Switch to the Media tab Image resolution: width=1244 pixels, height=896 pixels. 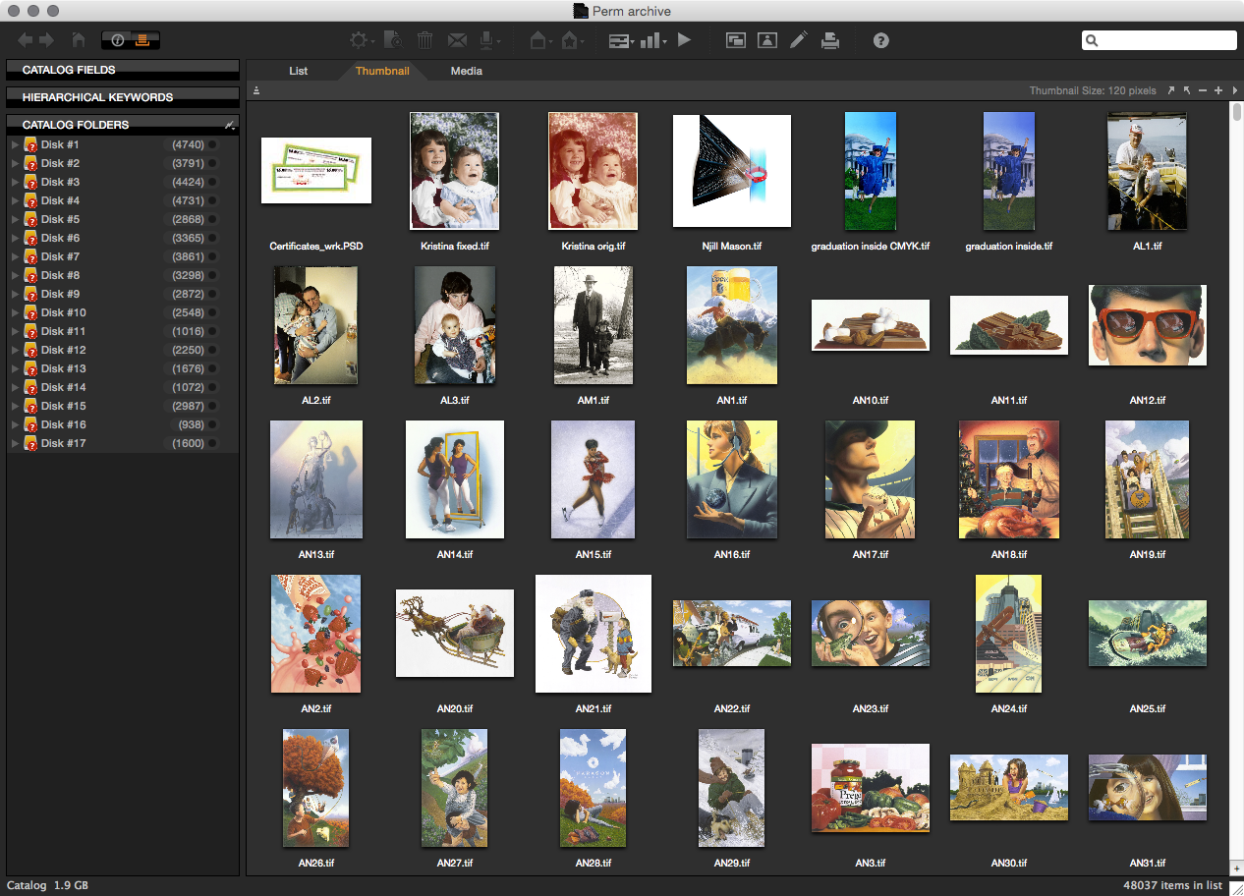466,71
